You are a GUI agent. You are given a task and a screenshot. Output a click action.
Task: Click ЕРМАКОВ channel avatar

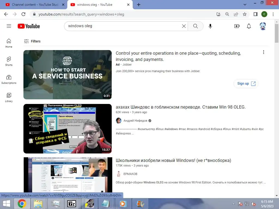click(x=119, y=174)
